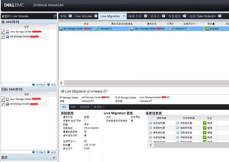Uncheck old Storage Center in target SAN arrays
The width and height of the screenshot is (229, 162).
click(x=3, y=104)
